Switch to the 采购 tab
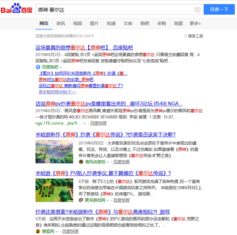 [x=162, y=24]
